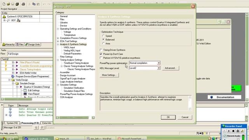This screenshot has height=140, width=249.
Task: Click the pause button in Recorder Panel
Action: tap(229, 131)
